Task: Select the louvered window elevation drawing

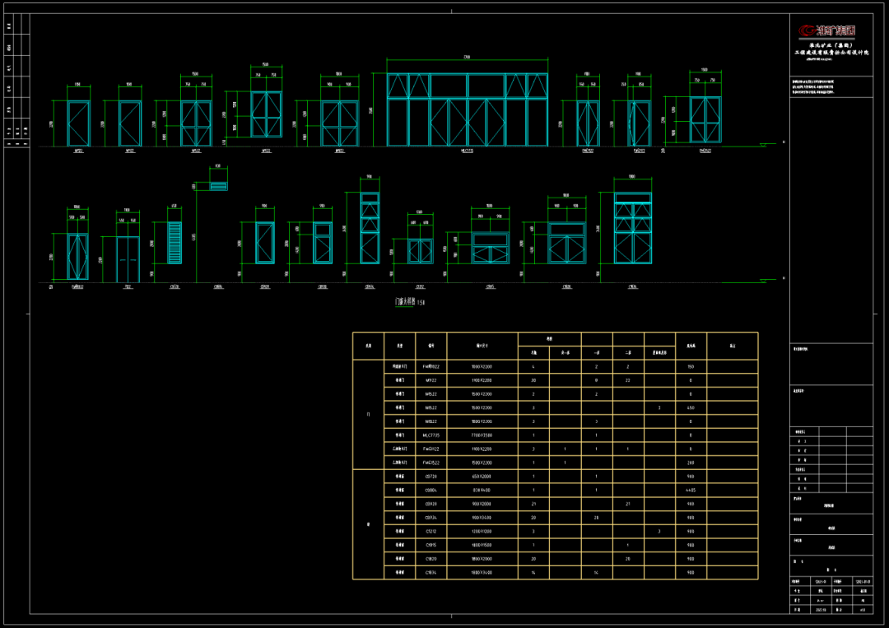Action: click(175, 243)
